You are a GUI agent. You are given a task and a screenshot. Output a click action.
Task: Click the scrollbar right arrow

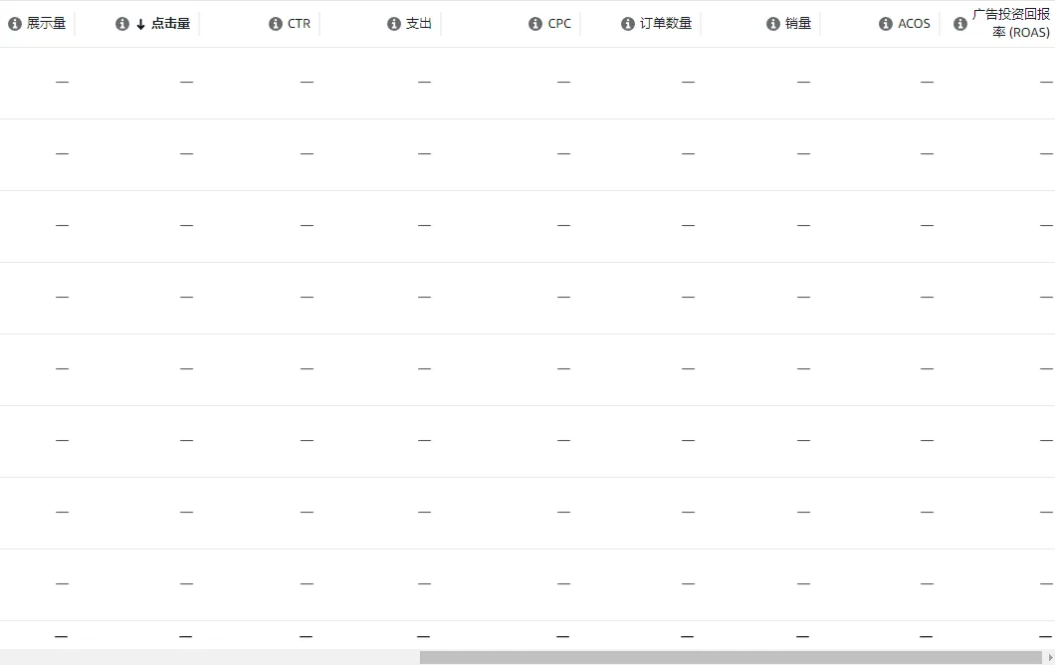pos(1050,658)
